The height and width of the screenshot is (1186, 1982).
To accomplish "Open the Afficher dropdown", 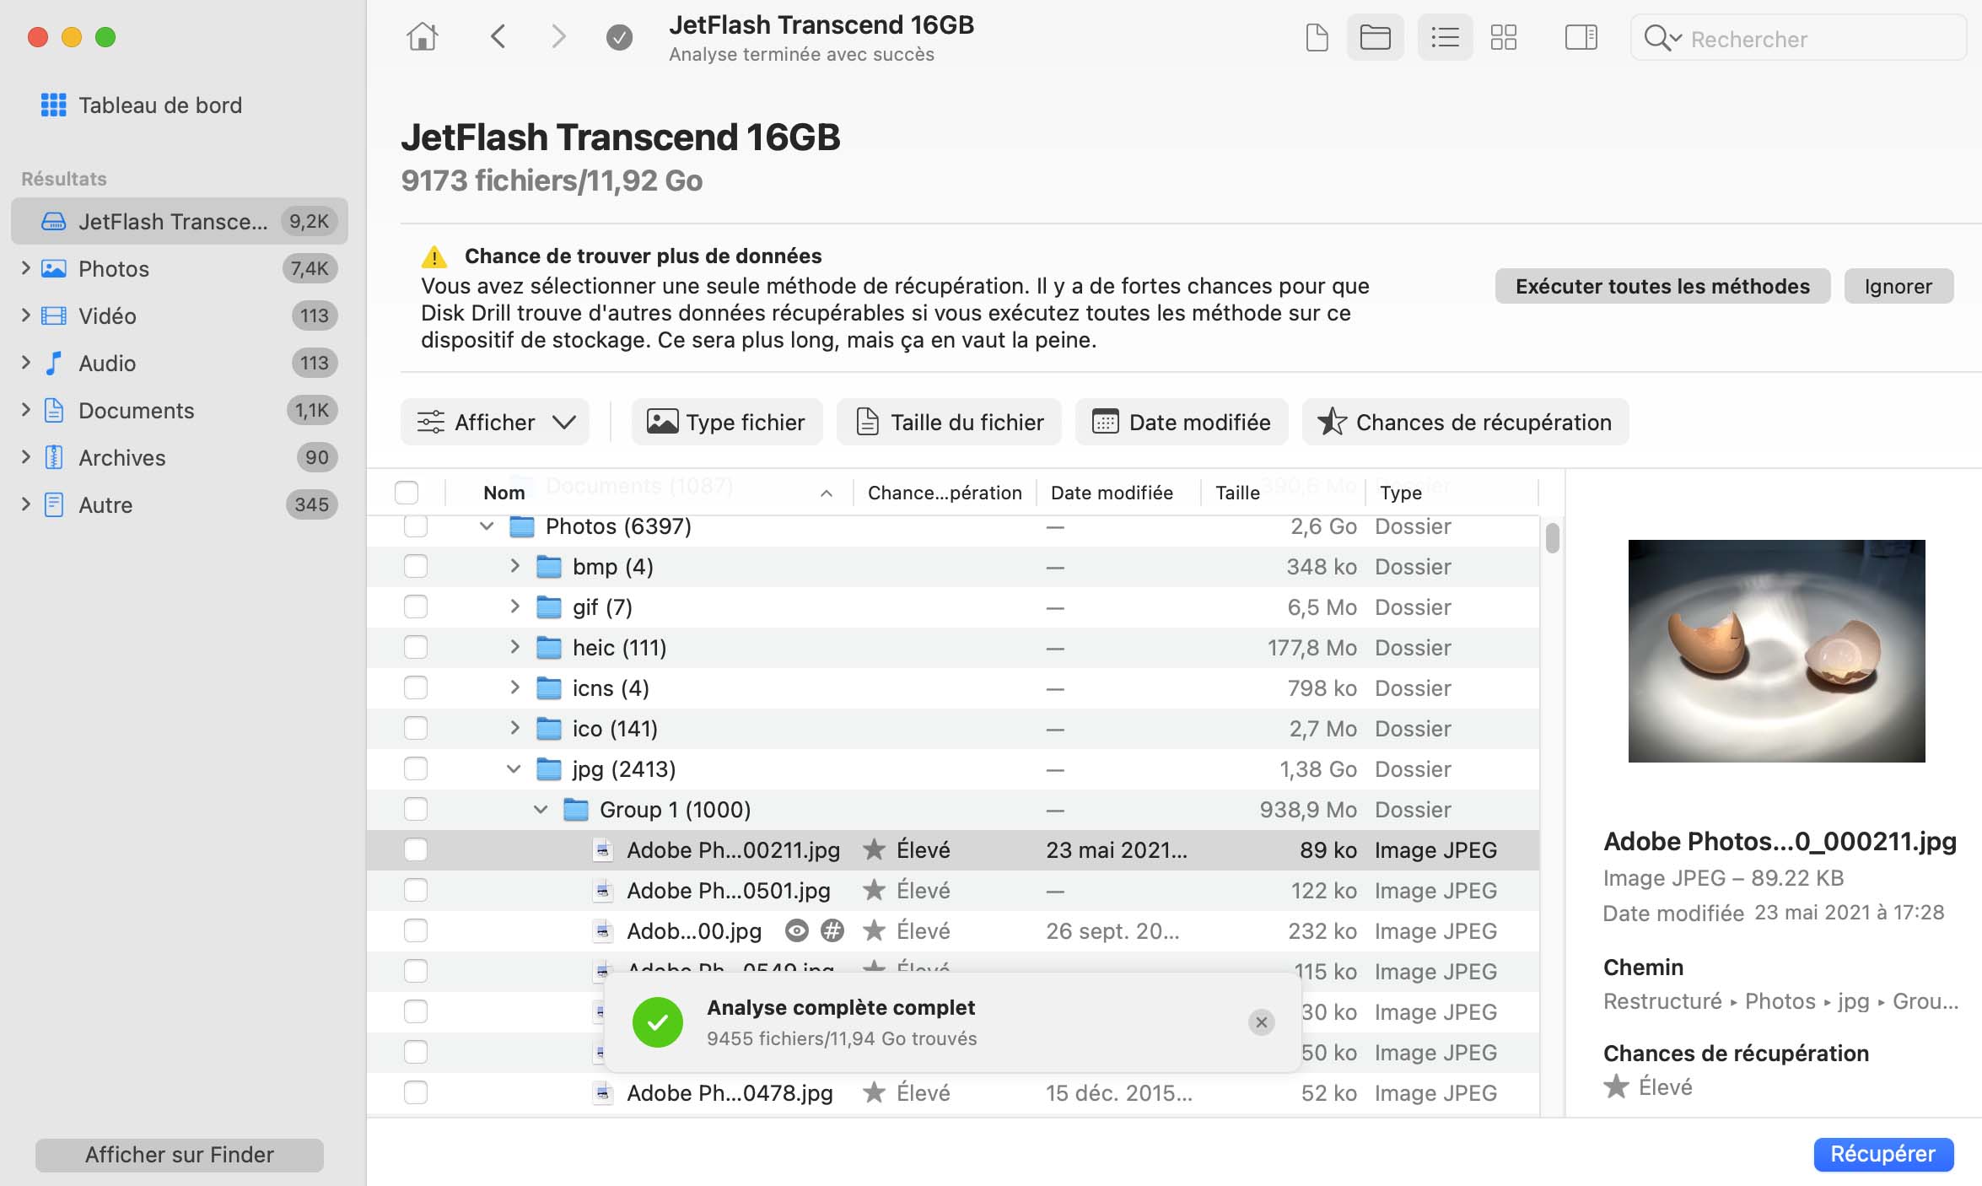I will [x=495, y=422].
